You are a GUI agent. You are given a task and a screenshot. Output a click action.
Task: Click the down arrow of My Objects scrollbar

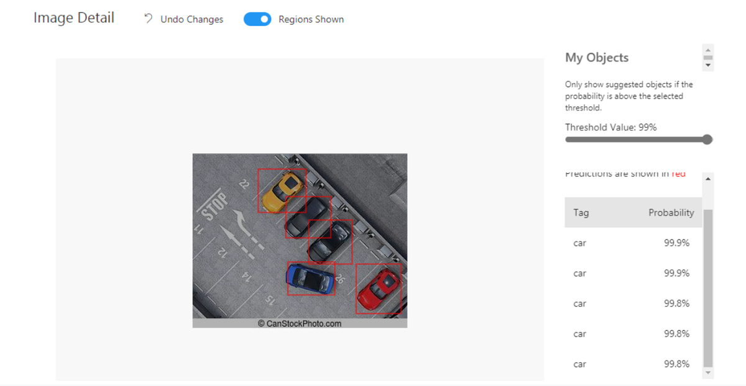pyautogui.click(x=707, y=65)
